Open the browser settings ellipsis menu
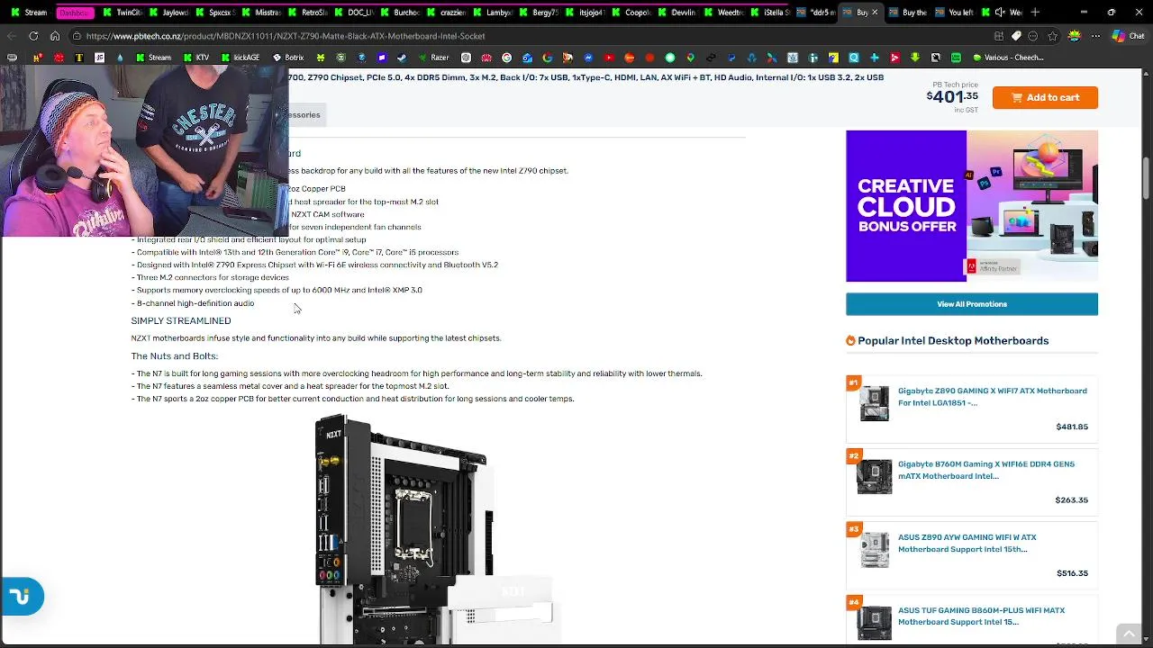The width and height of the screenshot is (1153, 648). [1095, 36]
